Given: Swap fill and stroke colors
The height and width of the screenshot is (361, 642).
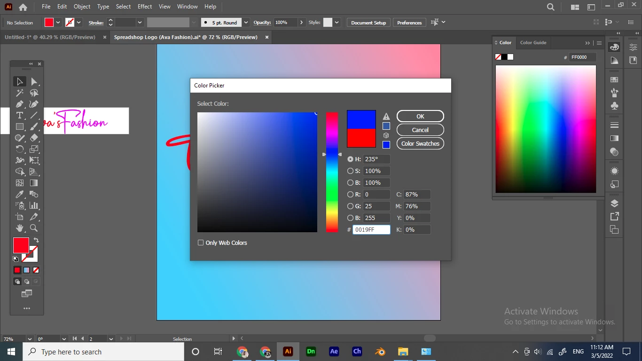Looking at the screenshot, I should pyautogui.click(x=36, y=240).
